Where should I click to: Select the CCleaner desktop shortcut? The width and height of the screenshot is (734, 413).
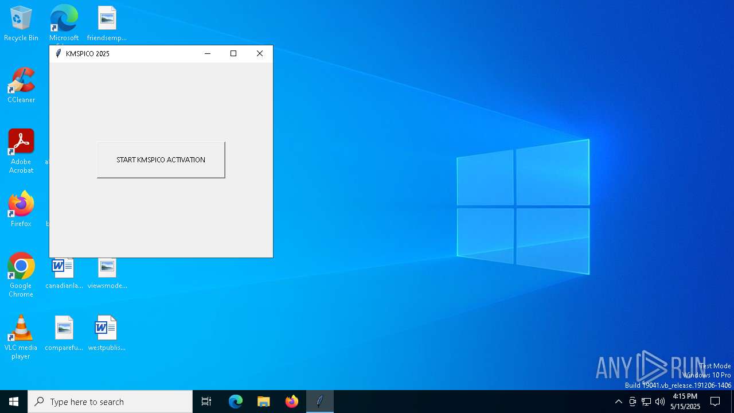pos(21,86)
